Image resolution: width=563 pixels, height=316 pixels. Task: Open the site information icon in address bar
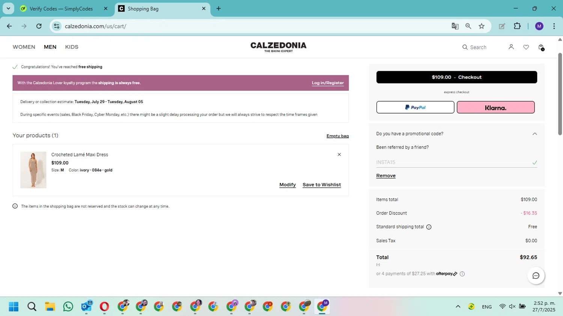coord(57,26)
